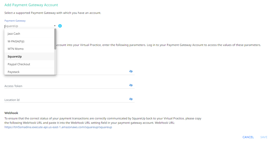Select Jazz Cash from the gateway list

29,34
